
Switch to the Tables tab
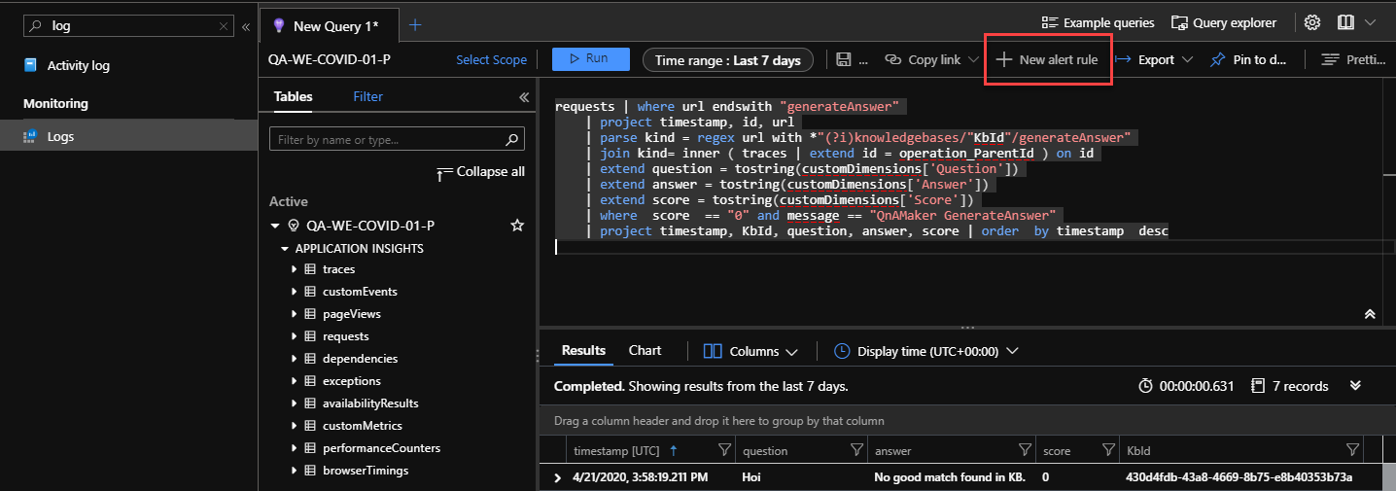click(x=293, y=96)
